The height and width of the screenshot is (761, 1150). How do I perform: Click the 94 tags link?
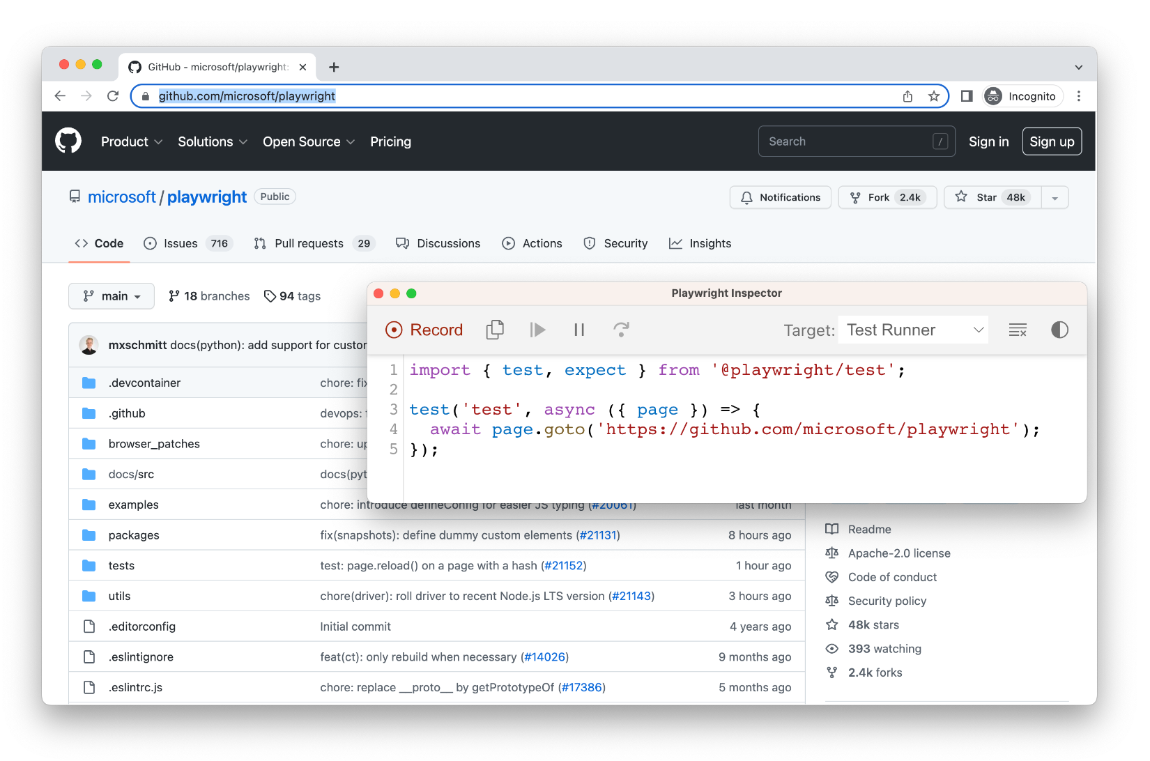[293, 296]
